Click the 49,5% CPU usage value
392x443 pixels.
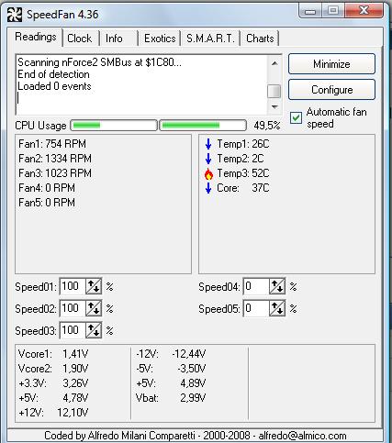[267, 126]
